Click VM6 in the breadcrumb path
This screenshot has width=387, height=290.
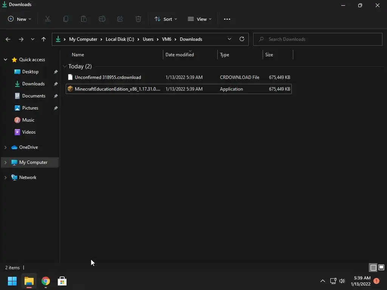pos(167,39)
